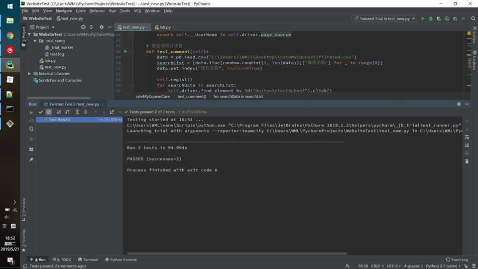Viewport: 478px width, 269px height.
Task: Expand External Libraries node
Action: click(x=29, y=74)
